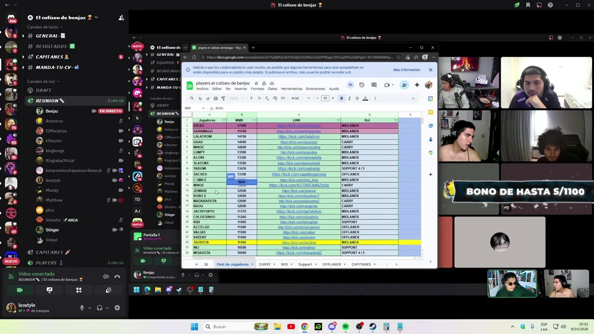Redo the last spreadsheet action
The height and width of the screenshot is (334, 594).
point(207,98)
